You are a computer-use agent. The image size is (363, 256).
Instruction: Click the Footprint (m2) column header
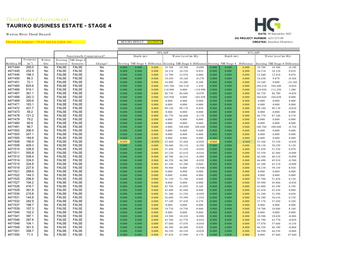tap(29, 61)
